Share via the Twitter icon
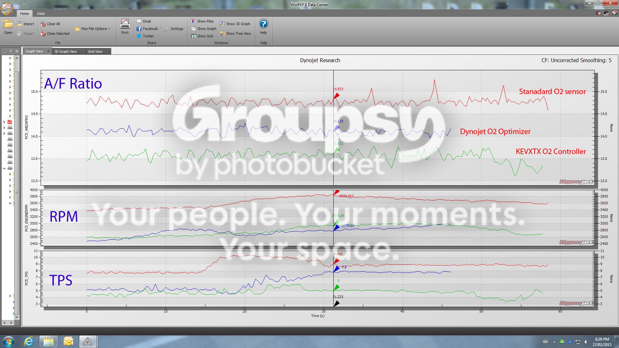Image resolution: width=619 pixels, height=348 pixels. click(x=139, y=36)
